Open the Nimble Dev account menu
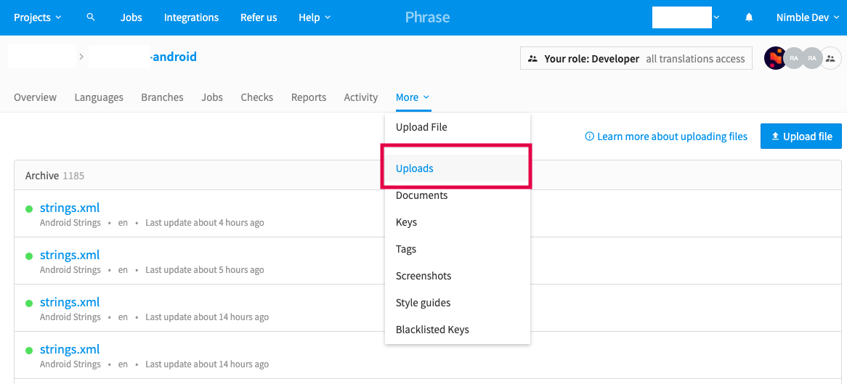 806,17
